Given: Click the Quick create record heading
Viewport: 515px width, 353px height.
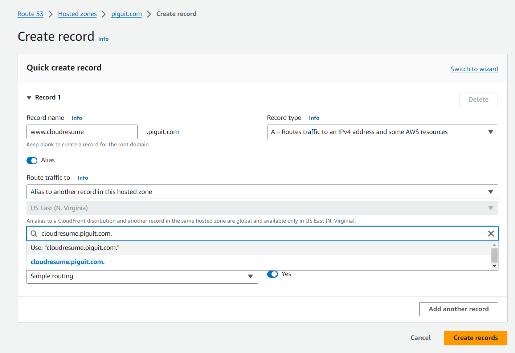Looking at the screenshot, I should [x=64, y=68].
